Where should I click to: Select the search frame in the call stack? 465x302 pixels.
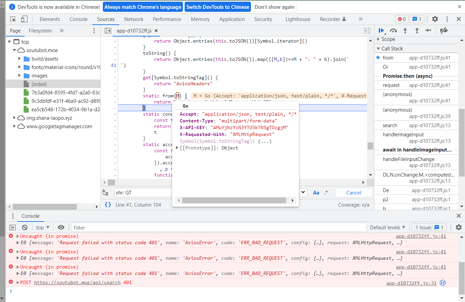(x=417, y=125)
